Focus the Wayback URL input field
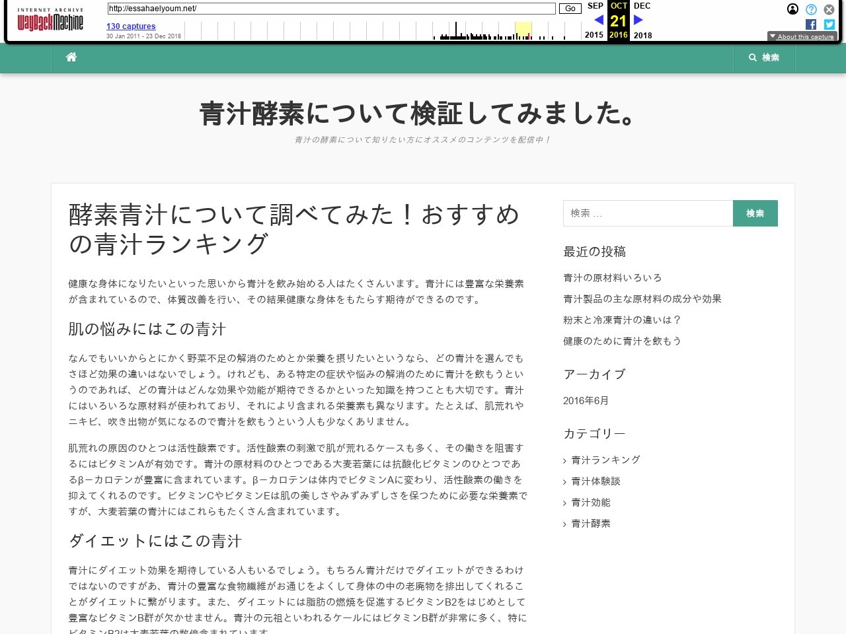This screenshot has height=634, width=846. pos(331,9)
